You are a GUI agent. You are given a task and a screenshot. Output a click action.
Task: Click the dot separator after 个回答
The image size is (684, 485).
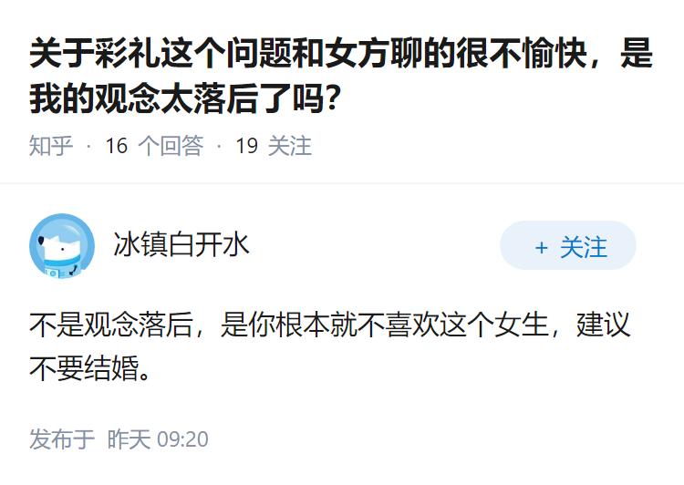(220, 146)
